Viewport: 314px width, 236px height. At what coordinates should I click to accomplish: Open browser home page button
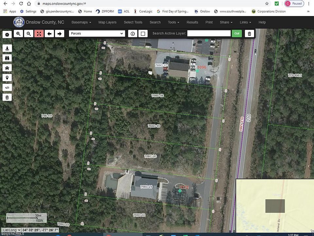29,4
